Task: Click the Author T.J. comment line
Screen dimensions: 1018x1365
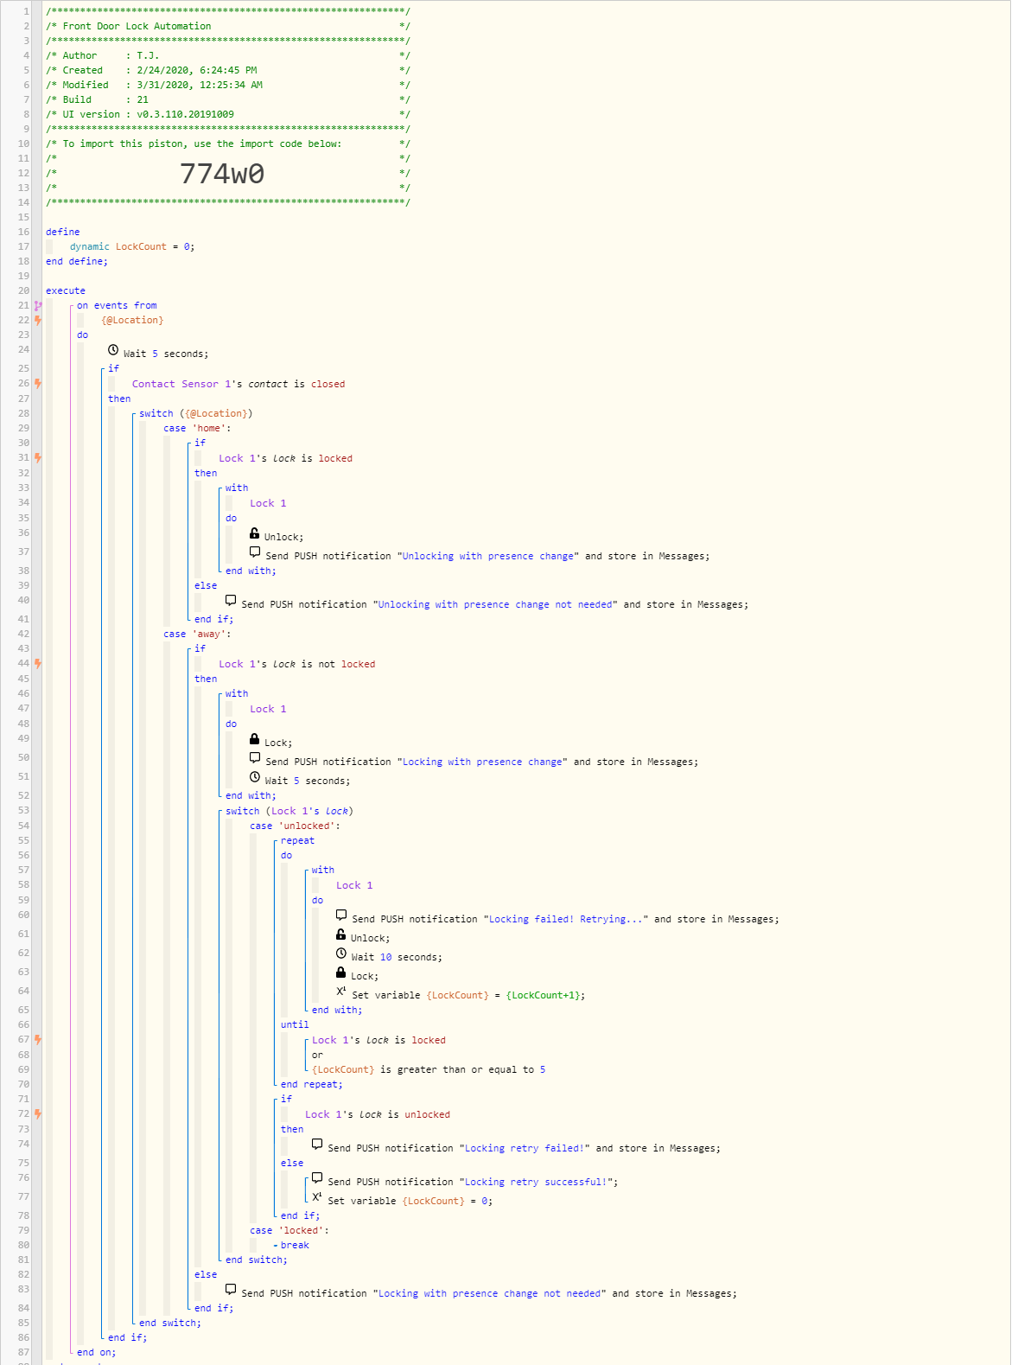Action: click(228, 55)
